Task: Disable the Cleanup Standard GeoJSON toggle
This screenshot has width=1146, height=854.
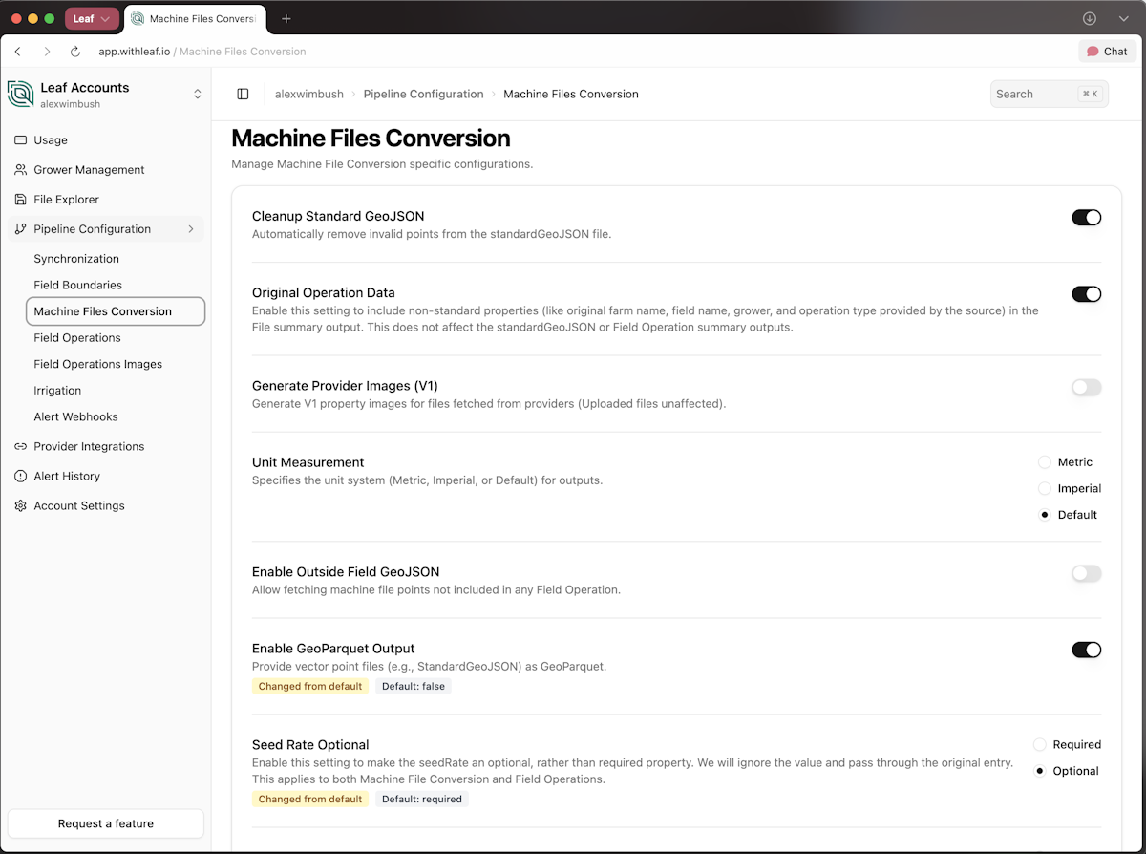Action: pos(1086,218)
